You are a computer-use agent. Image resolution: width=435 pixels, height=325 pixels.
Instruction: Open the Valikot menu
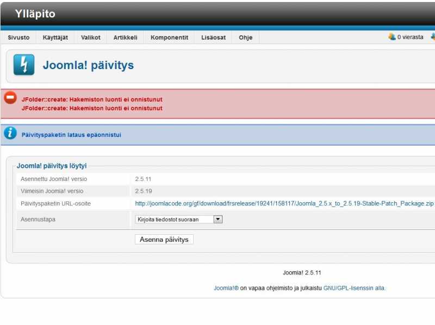tap(90, 37)
